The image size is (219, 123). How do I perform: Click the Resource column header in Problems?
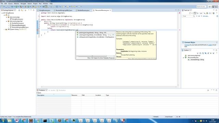(76, 95)
